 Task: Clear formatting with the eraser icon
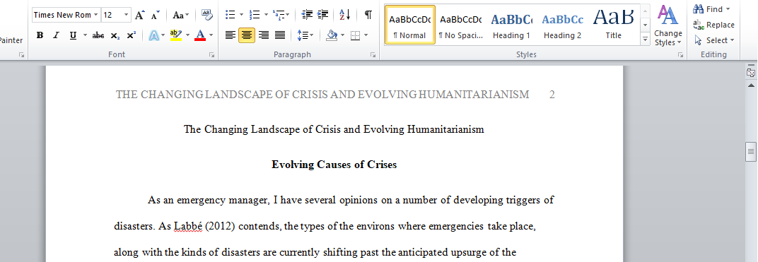click(x=207, y=15)
